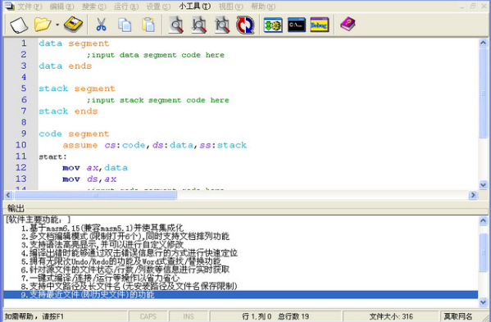This screenshot has width=491, height=322.
Task: Click the red-blue circular arrows replace icon
Action: (x=245, y=25)
